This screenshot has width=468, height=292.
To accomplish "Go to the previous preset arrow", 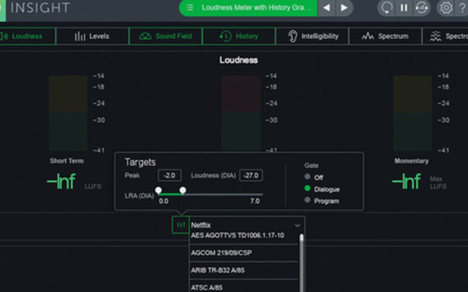I will [327, 8].
